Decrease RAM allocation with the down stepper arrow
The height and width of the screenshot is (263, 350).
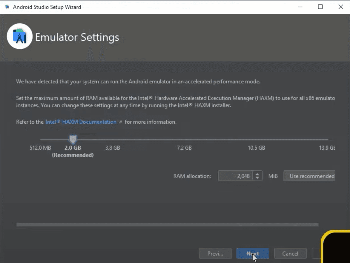[x=257, y=178]
